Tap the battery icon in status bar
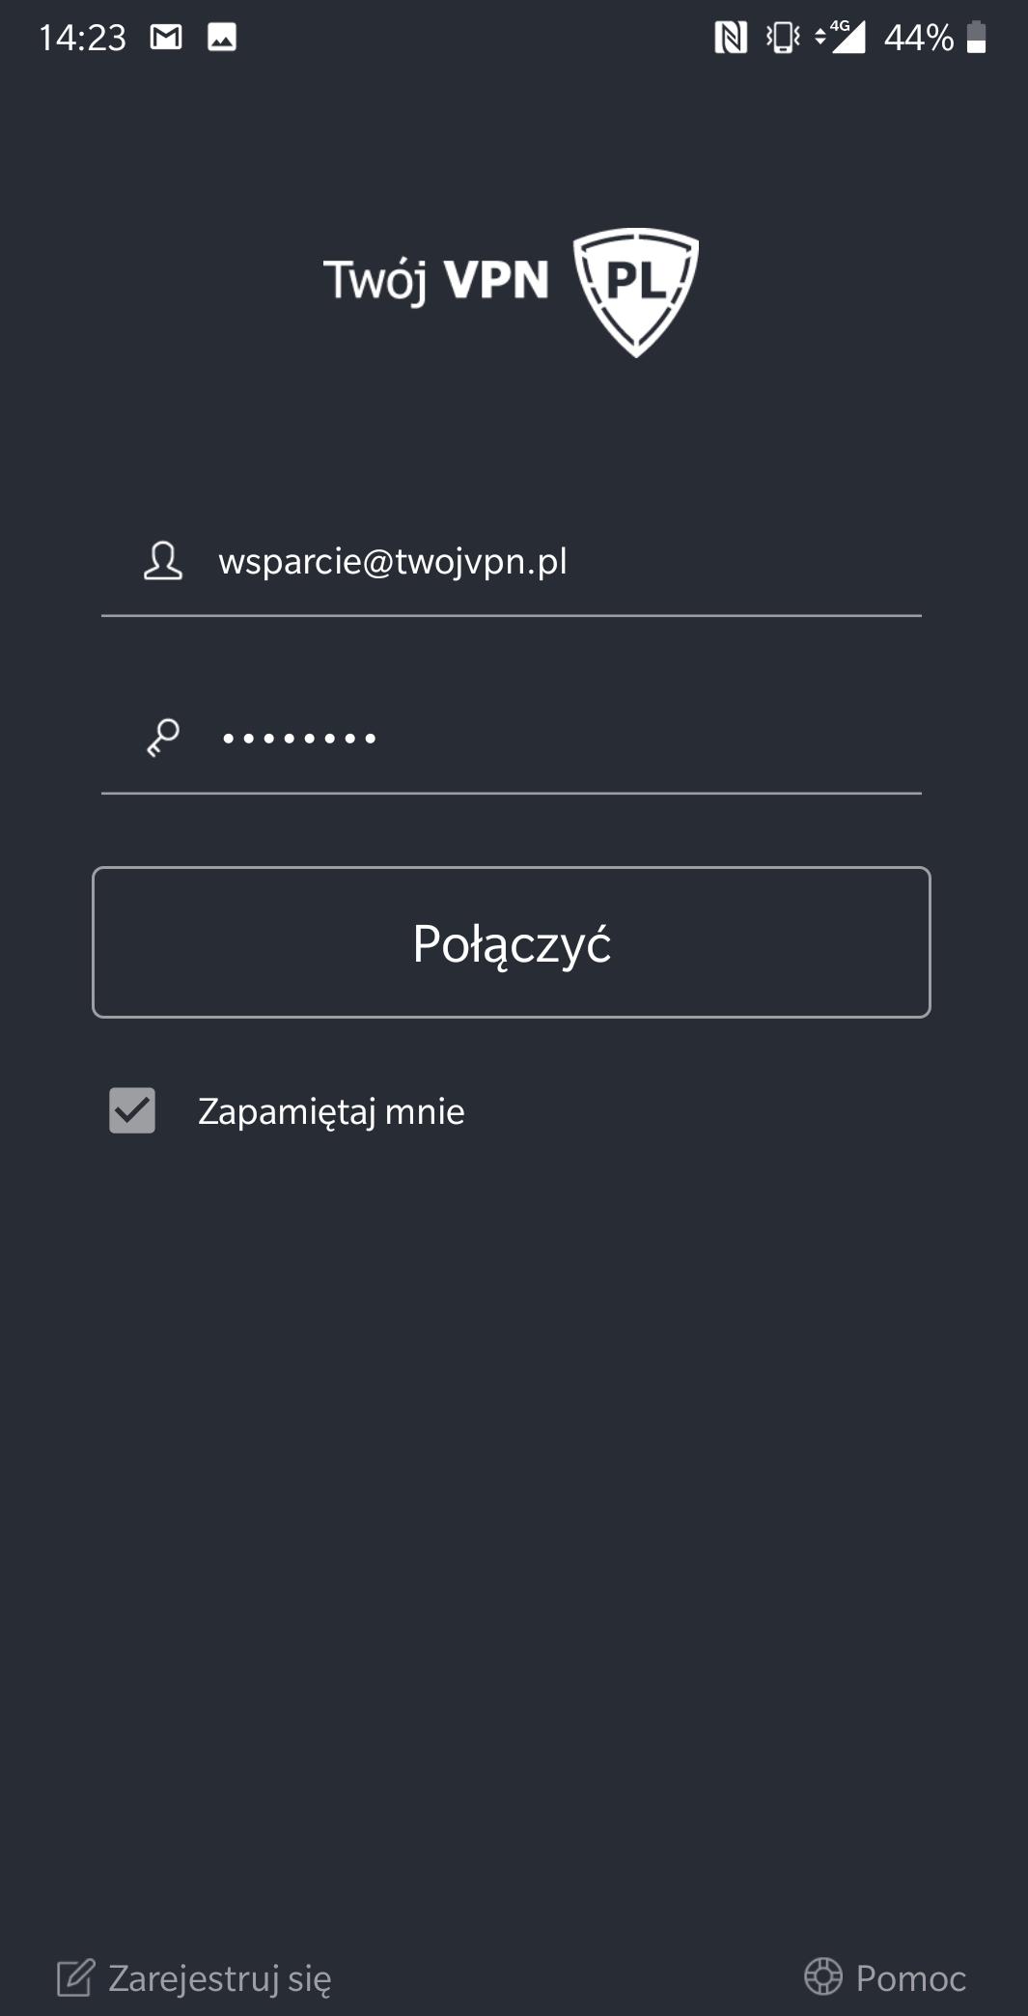 click(x=977, y=38)
